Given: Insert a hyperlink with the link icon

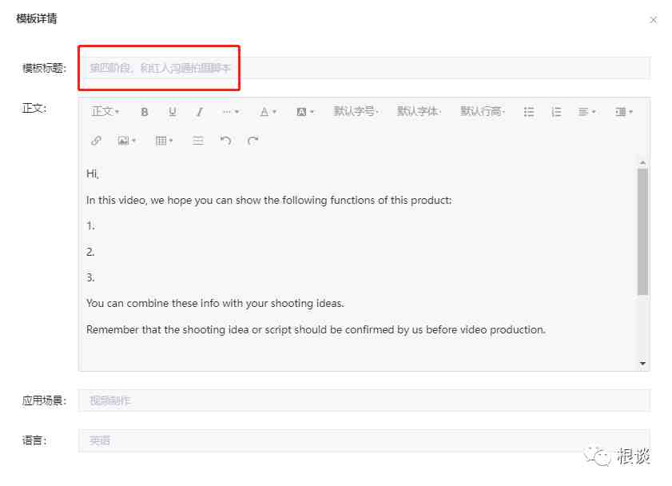Looking at the screenshot, I should [x=96, y=141].
